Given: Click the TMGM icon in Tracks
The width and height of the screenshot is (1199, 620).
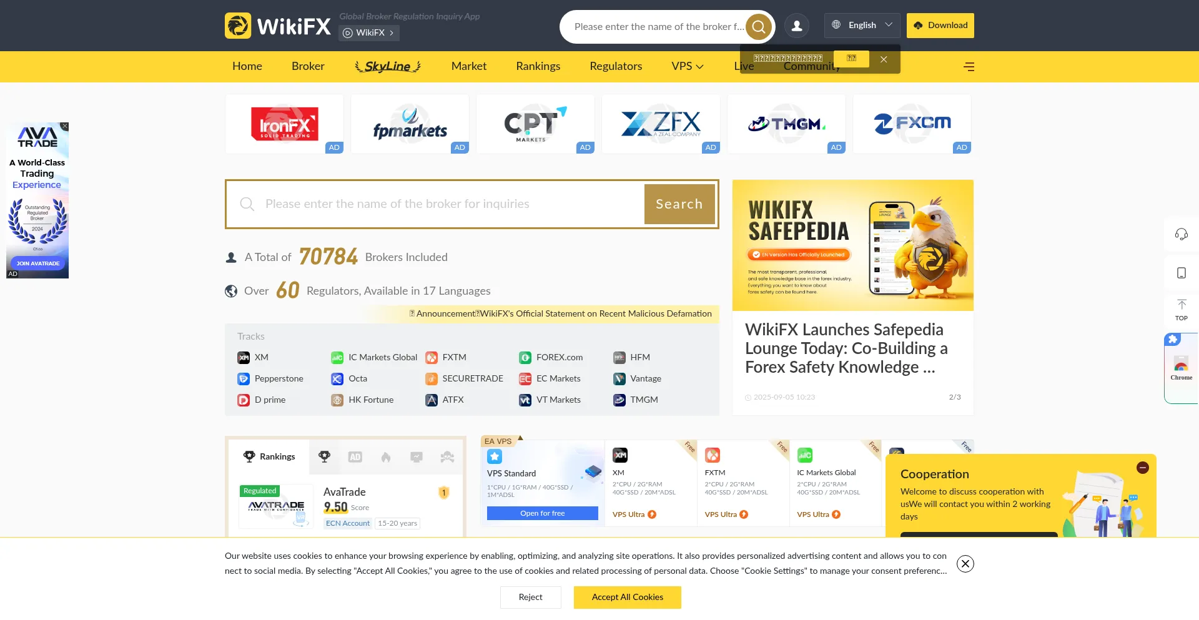Looking at the screenshot, I should (x=619, y=400).
